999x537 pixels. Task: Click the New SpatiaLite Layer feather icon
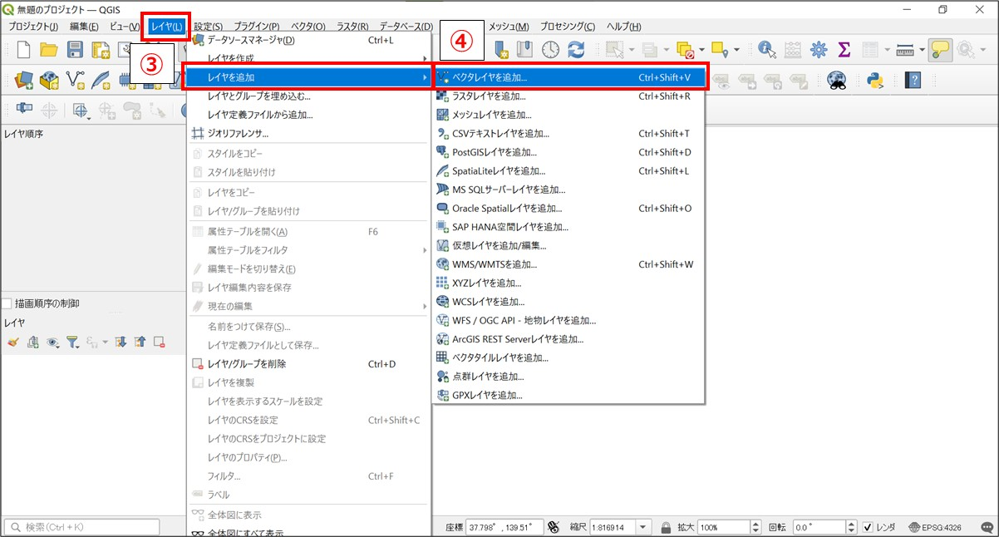coord(101,81)
